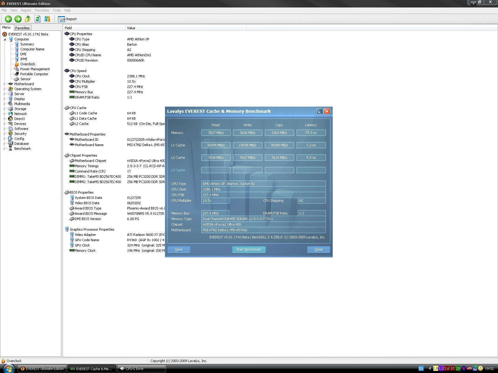Open the View menu
The height and width of the screenshot is (373, 498).
pyautogui.click(x=14, y=10)
